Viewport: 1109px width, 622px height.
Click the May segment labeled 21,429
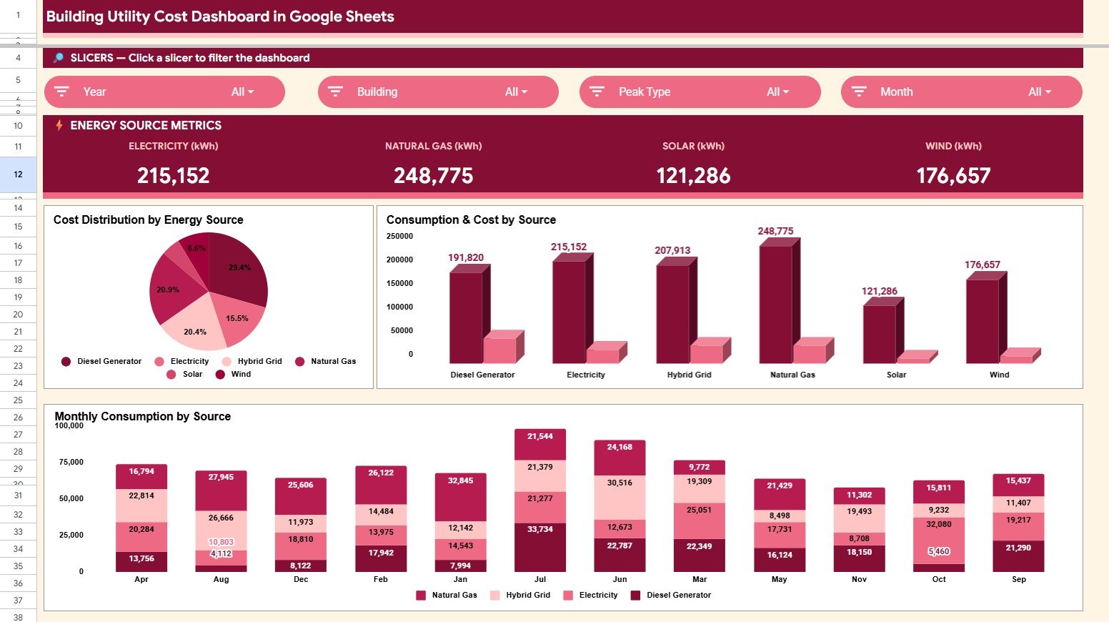pyautogui.click(x=780, y=495)
